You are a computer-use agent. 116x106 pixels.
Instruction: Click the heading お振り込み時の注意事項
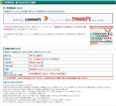pos(13,82)
